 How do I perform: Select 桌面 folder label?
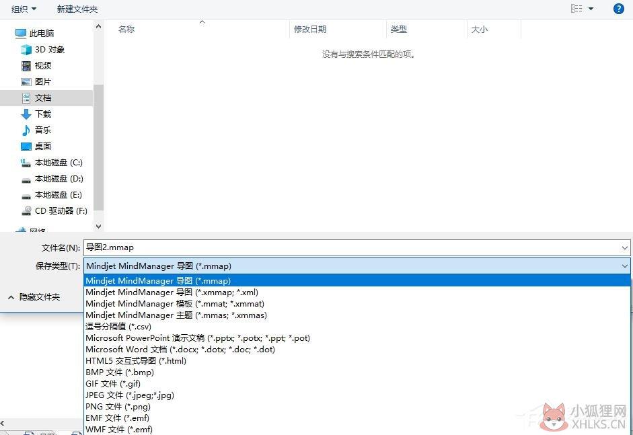click(x=43, y=147)
